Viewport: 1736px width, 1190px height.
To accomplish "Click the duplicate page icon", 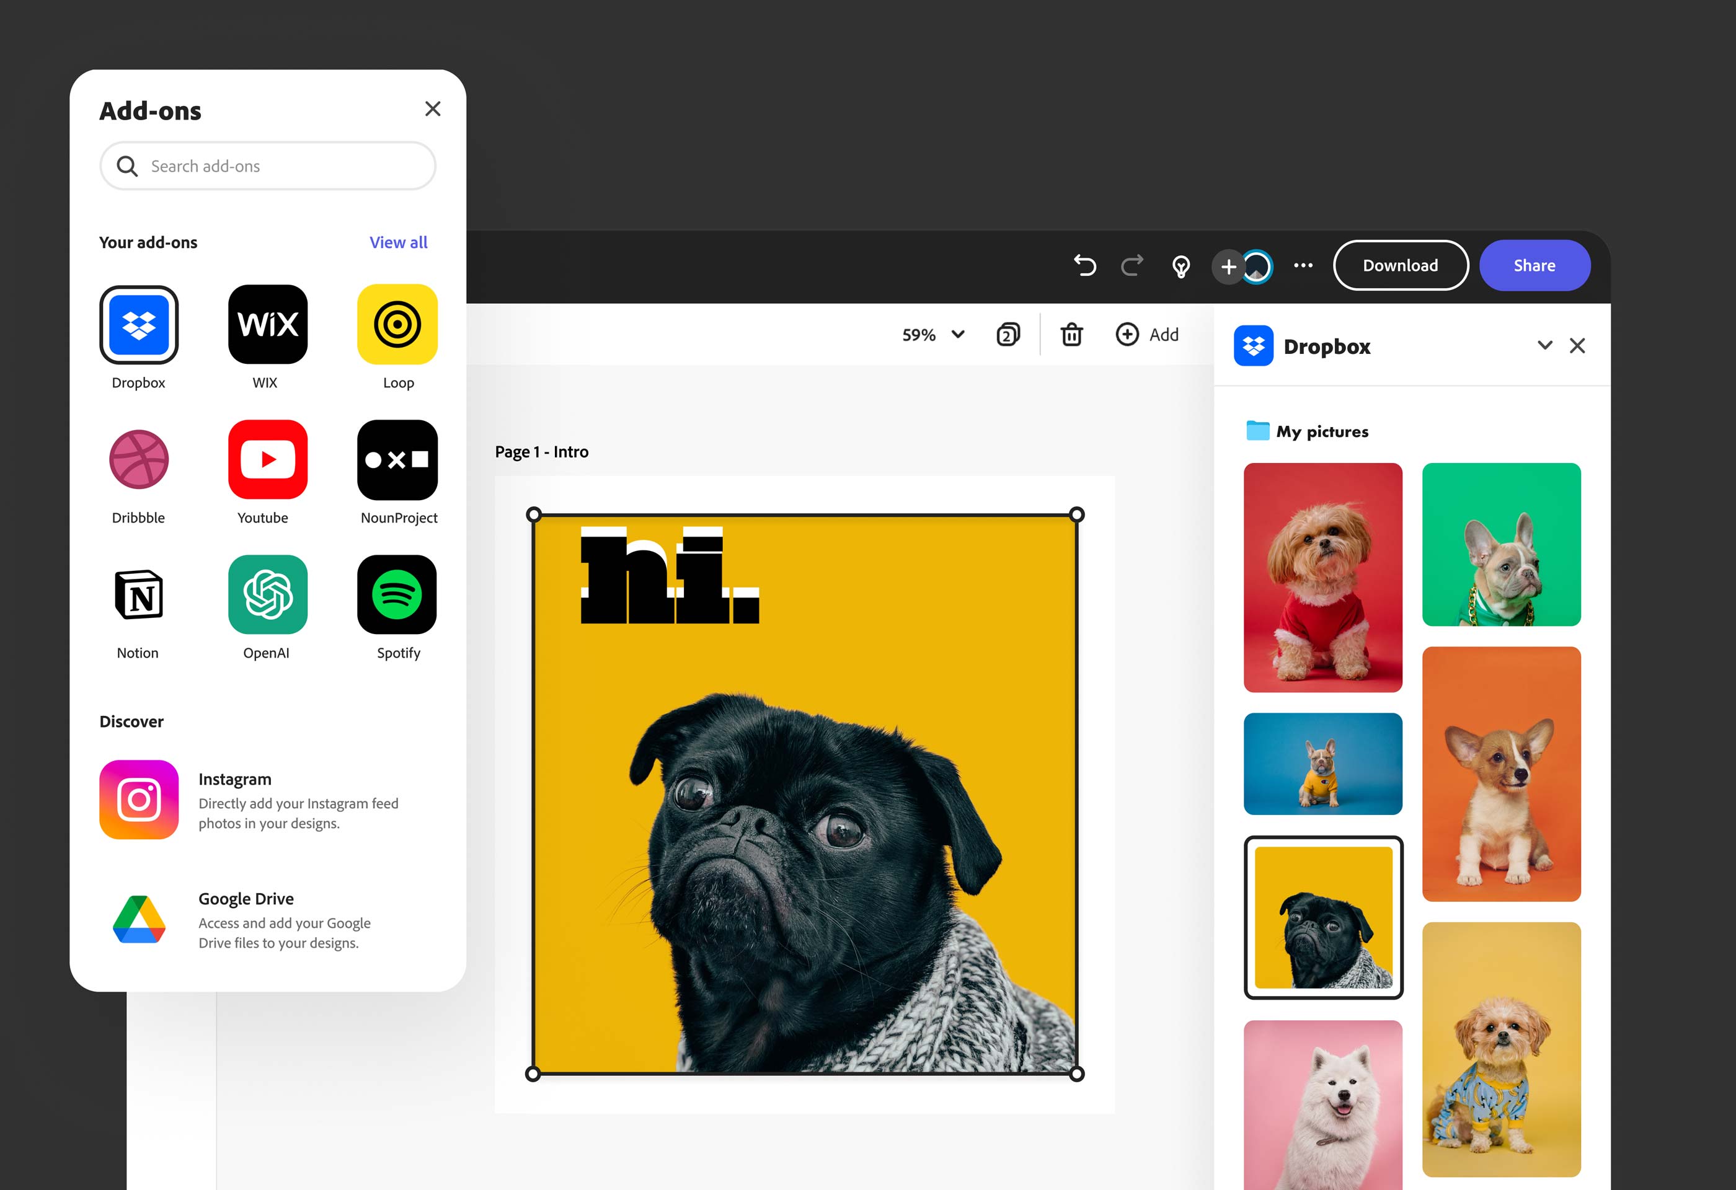I will (1007, 335).
